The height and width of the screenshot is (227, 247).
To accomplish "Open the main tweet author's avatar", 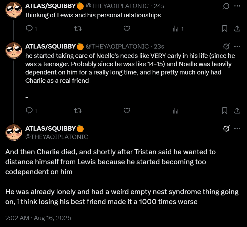I will click(x=14, y=132).
